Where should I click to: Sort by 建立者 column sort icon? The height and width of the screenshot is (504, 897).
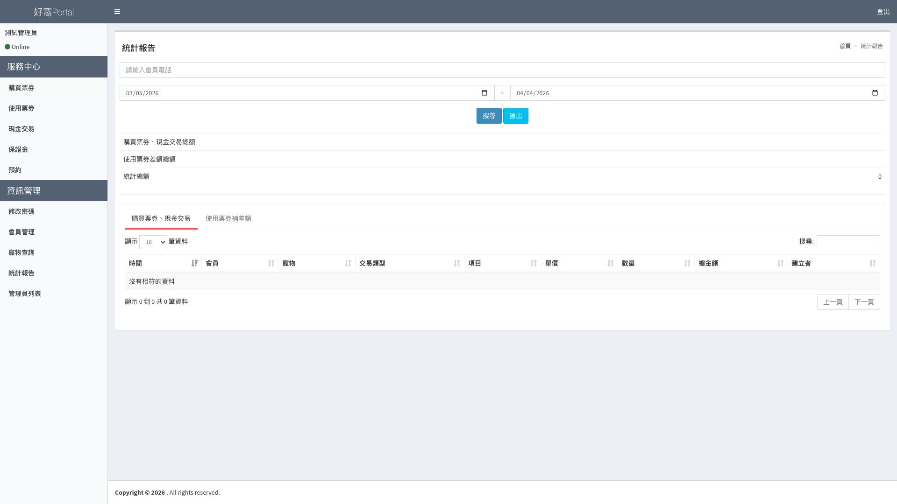click(872, 263)
